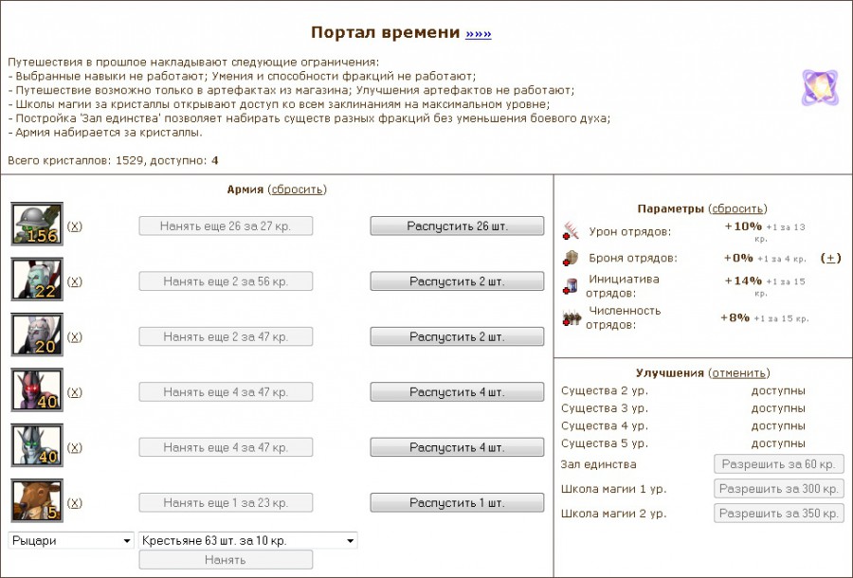This screenshot has width=853, height=578.
Task: Click "Нанять еще 2 за 56 кр." button
Action: tap(226, 281)
